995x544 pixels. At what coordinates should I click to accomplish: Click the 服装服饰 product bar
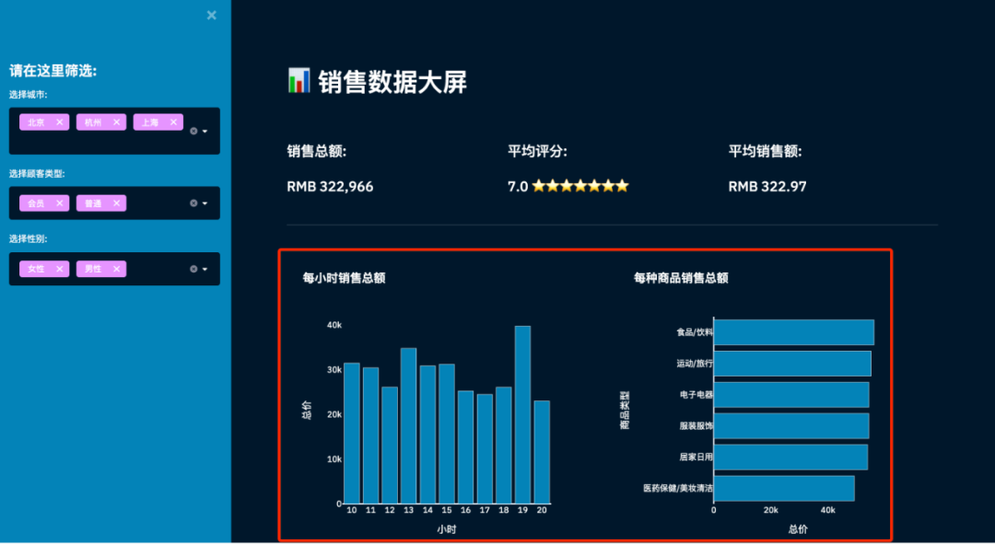click(x=791, y=426)
